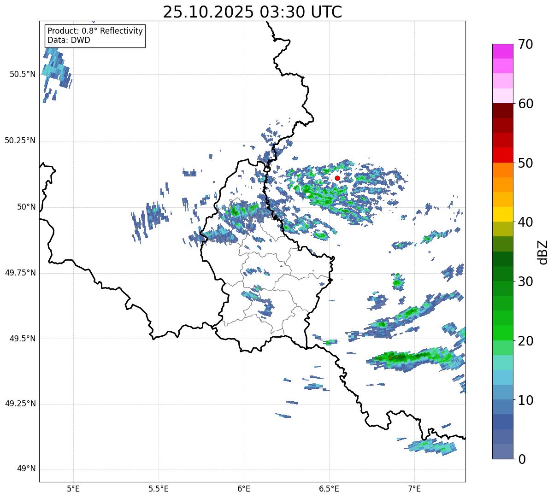Click the "Data: DWD" label

pyautogui.click(x=69, y=40)
